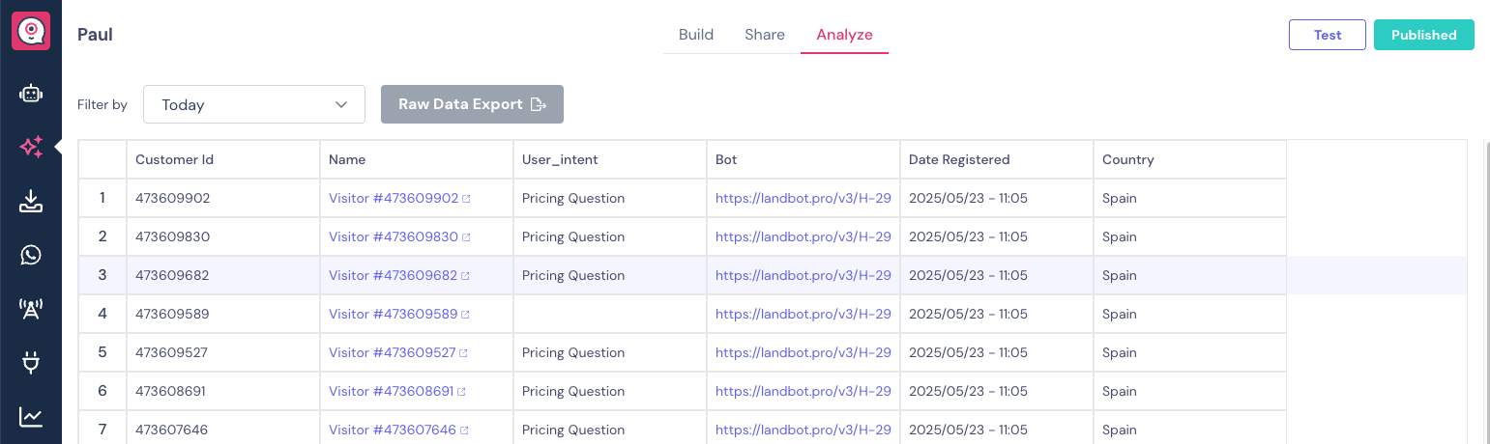Click the broadcast antenna icon in the sidebar

[x=31, y=309]
